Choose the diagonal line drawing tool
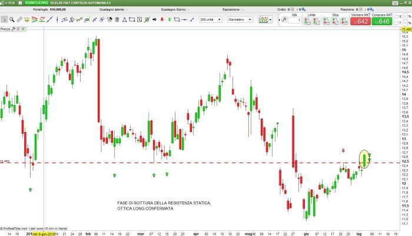Viewport: 412px width, 236px height. [x=49, y=19]
